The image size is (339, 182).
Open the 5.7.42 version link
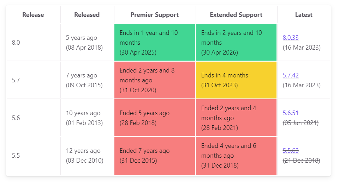pos(291,75)
